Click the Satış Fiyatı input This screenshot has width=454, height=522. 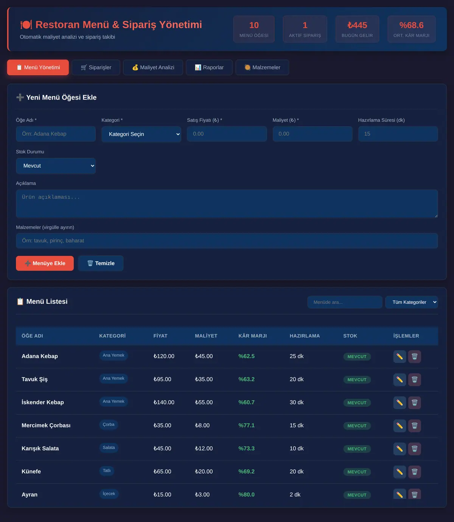tap(227, 134)
